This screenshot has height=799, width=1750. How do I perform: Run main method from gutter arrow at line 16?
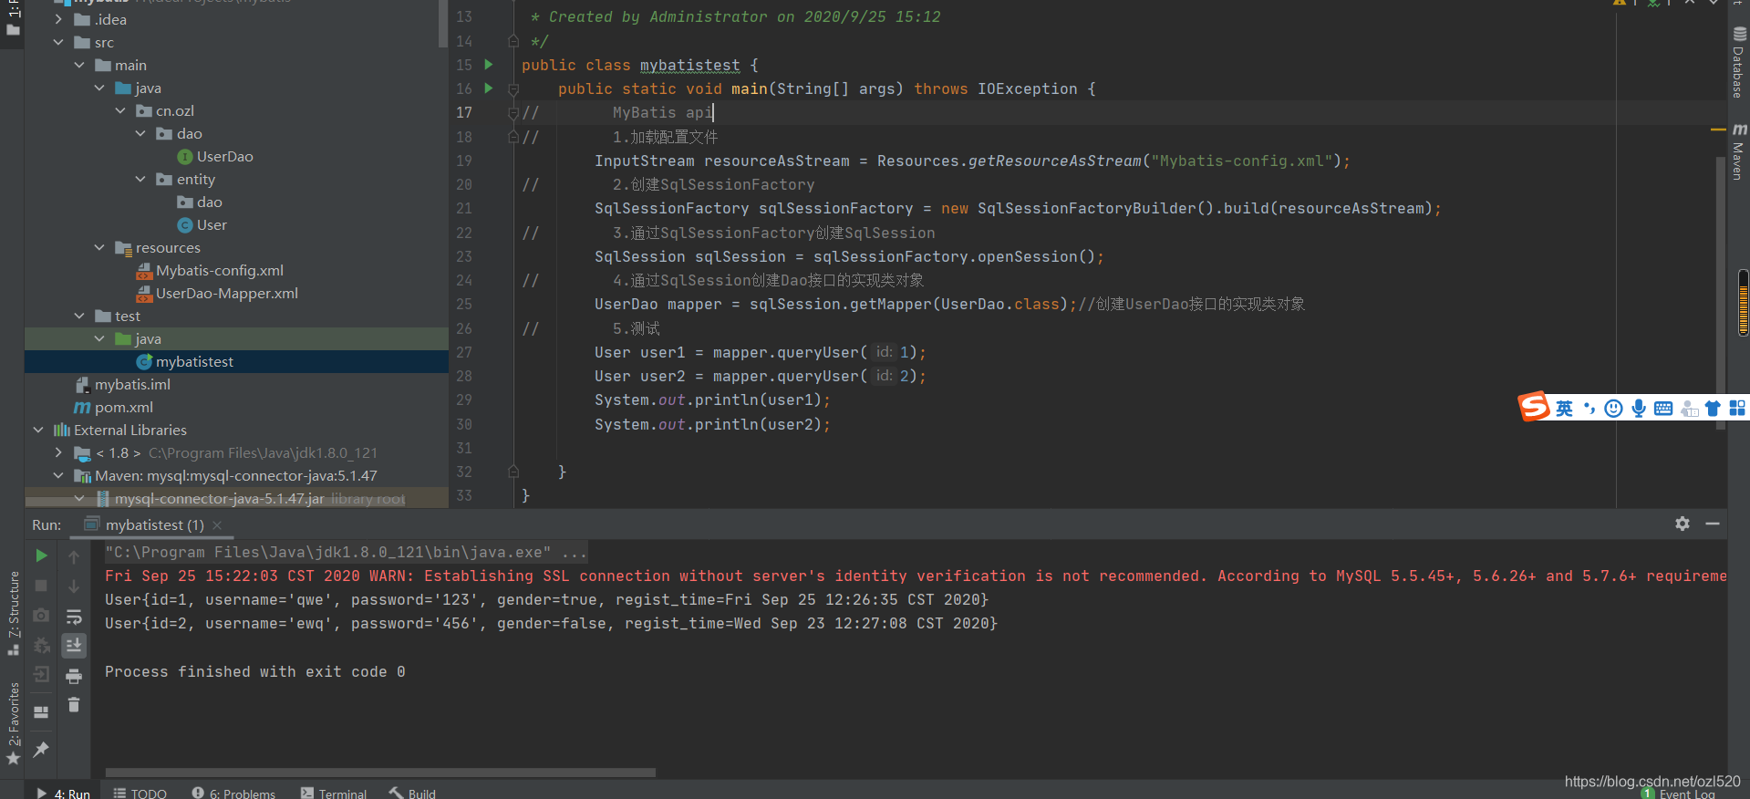[489, 88]
